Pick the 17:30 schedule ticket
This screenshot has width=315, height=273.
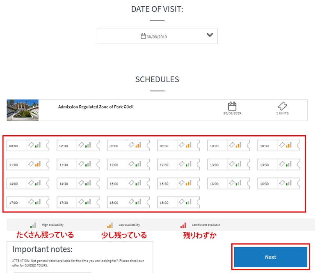tap(78, 202)
